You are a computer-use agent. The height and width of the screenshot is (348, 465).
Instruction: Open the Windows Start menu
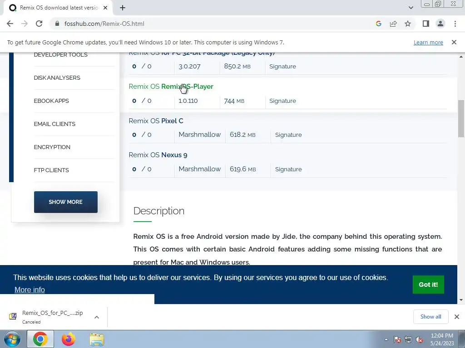pos(12,339)
